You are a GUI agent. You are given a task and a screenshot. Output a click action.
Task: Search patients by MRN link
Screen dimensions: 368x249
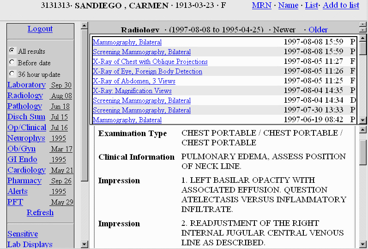pos(262,5)
